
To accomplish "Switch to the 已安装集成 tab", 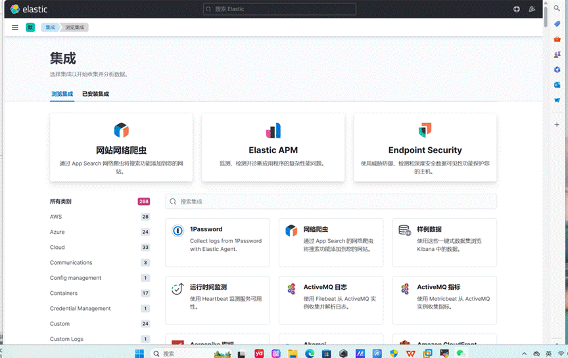I will coord(95,94).
